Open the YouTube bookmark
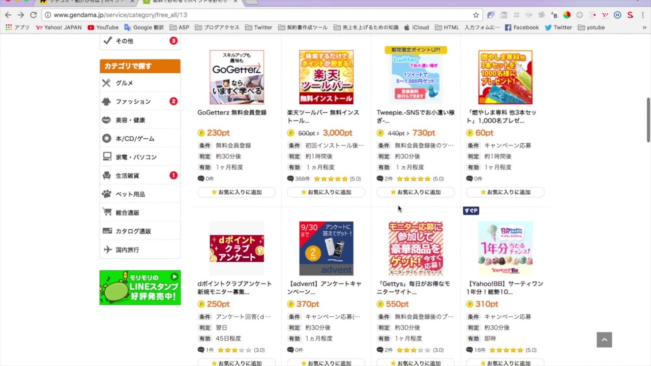Viewport: 651px width, 366px height. [x=103, y=27]
